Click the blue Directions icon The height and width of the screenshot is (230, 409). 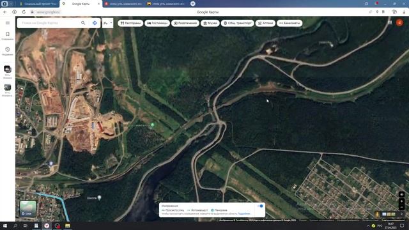click(x=95, y=23)
